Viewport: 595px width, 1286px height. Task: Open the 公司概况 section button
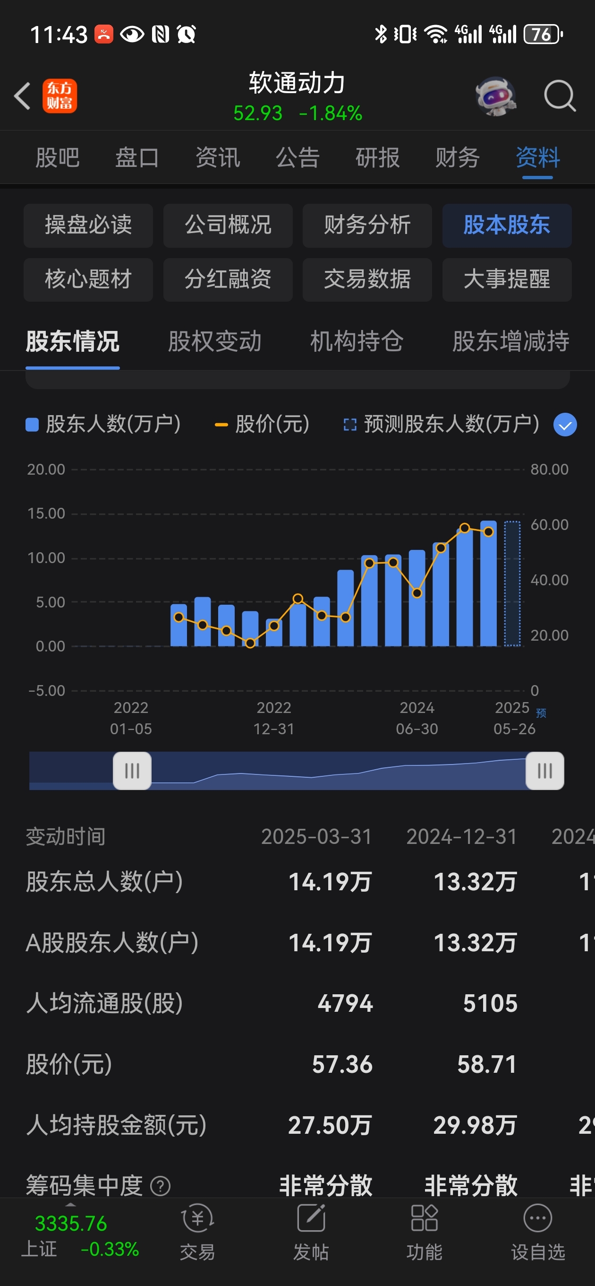pos(228,225)
